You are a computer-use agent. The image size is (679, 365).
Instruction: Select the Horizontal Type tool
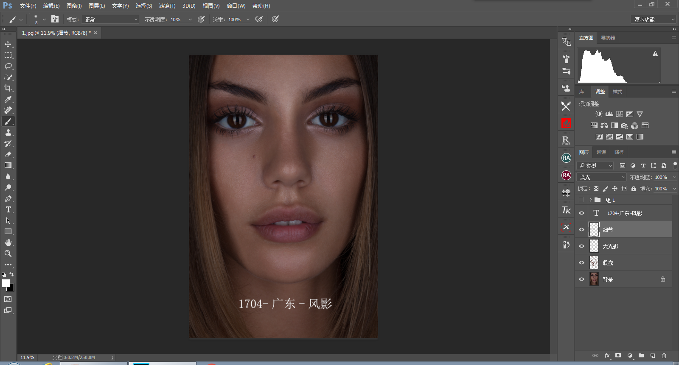coord(8,209)
